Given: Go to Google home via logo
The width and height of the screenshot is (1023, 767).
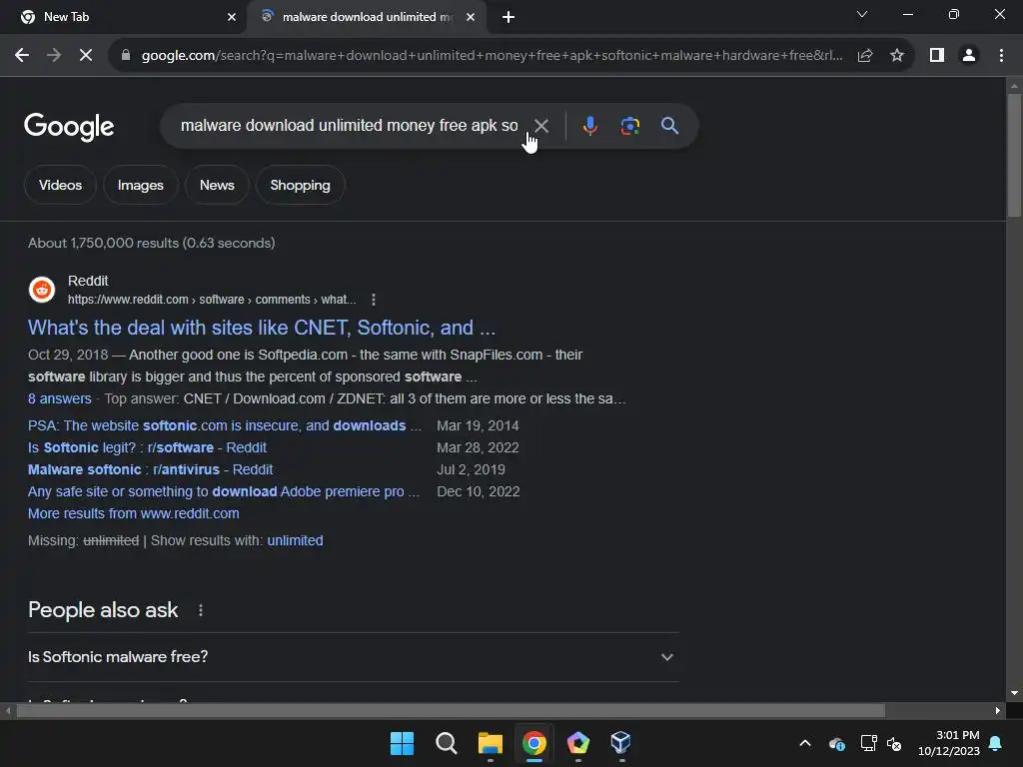Looking at the screenshot, I should pos(69,127).
